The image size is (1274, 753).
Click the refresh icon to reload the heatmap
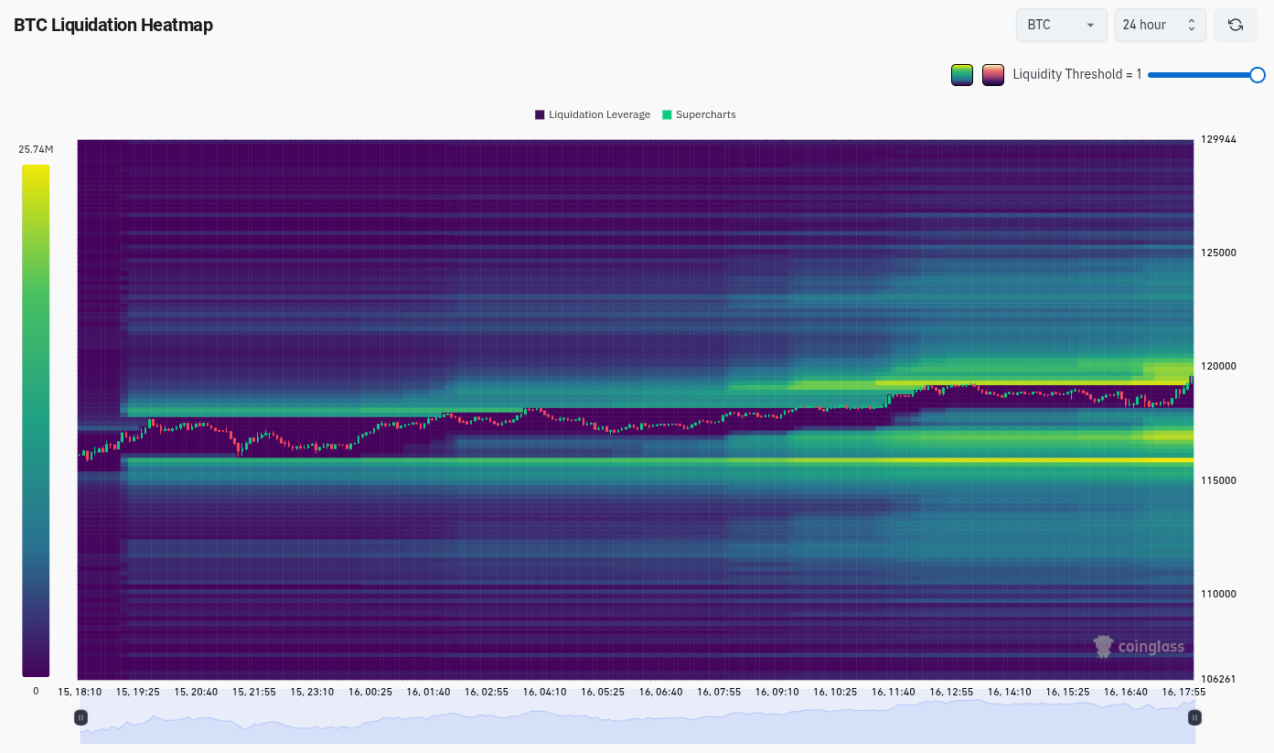pos(1235,25)
